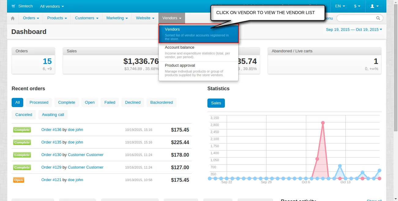
Task: Click the Simtech shopping cart icon
Action: [13, 6]
